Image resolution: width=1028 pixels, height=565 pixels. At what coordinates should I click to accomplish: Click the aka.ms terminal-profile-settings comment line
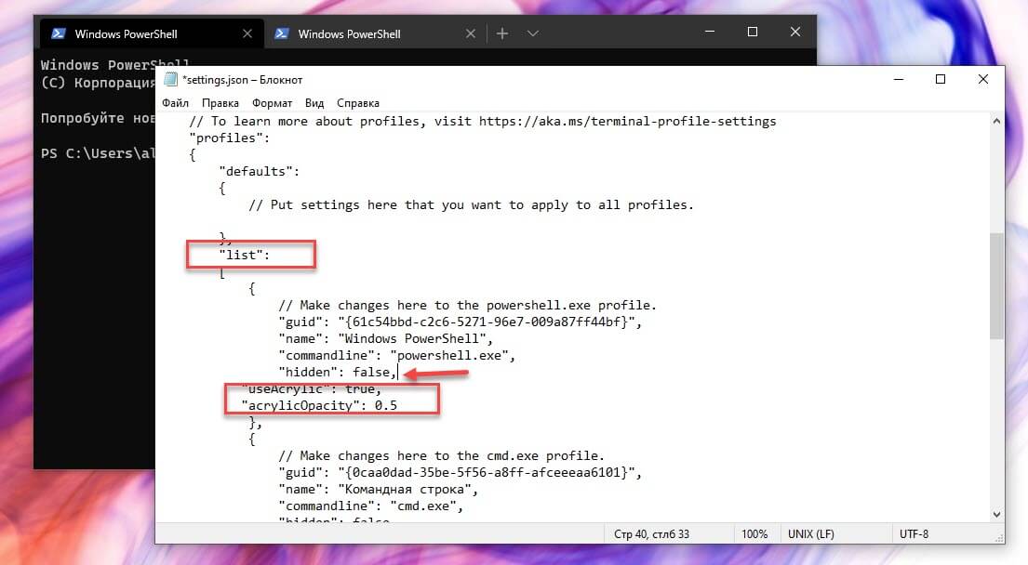click(x=483, y=121)
